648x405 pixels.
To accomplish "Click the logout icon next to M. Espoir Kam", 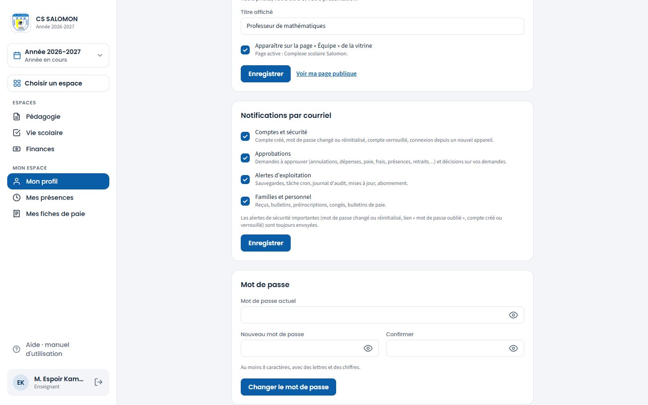I will (x=99, y=382).
